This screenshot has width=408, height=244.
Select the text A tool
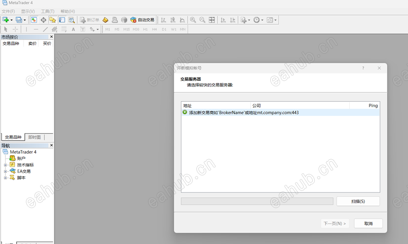(x=73, y=29)
